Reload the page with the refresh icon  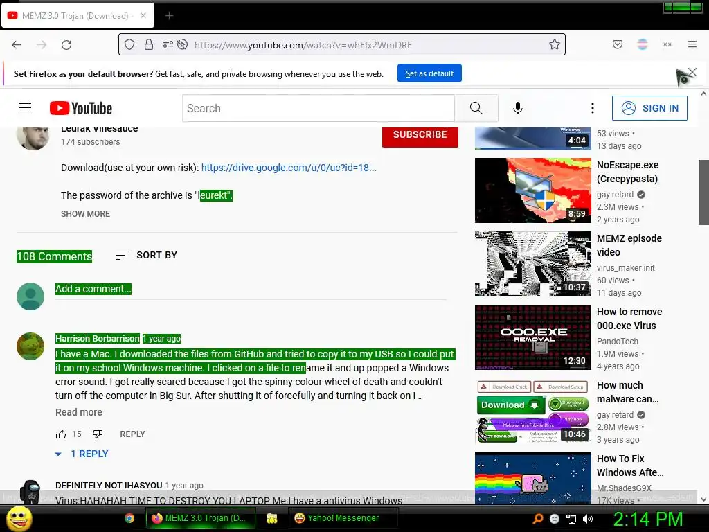(66, 45)
